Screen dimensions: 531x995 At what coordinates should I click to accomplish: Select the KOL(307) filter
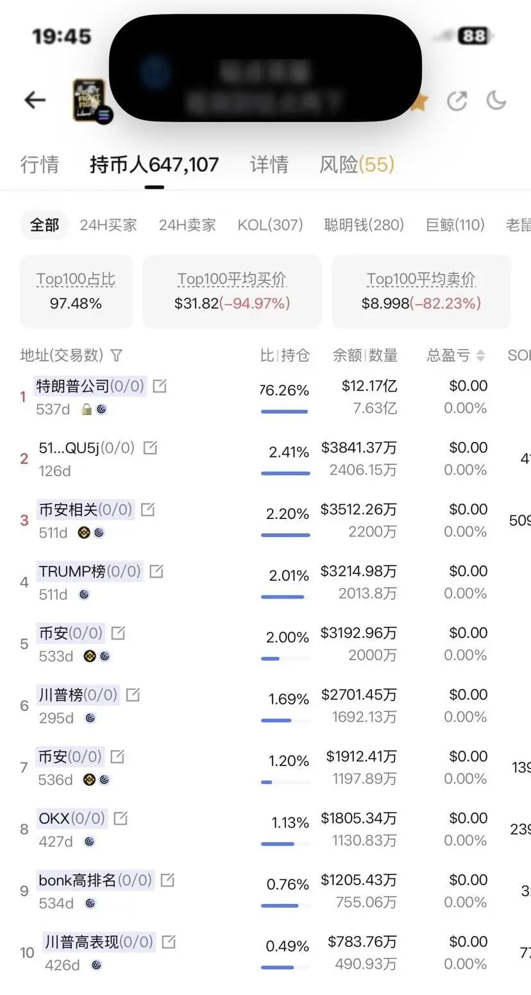270,225
